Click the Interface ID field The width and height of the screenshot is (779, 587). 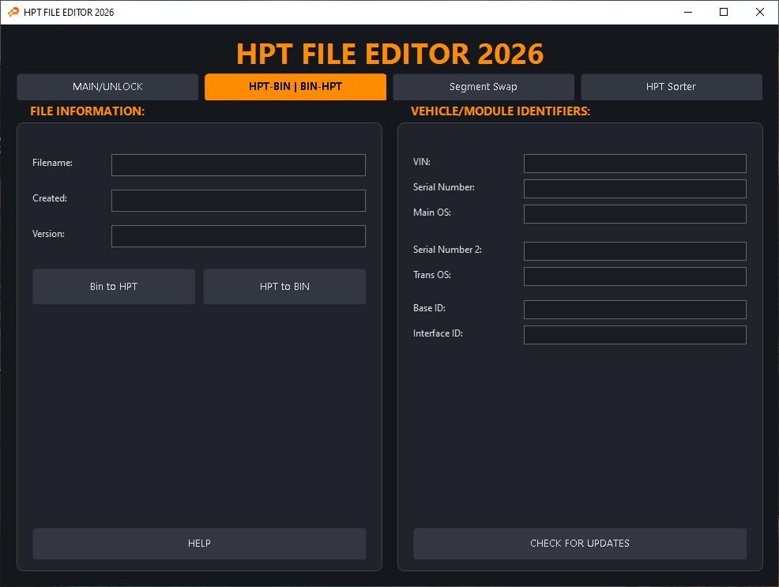(635, 335)
